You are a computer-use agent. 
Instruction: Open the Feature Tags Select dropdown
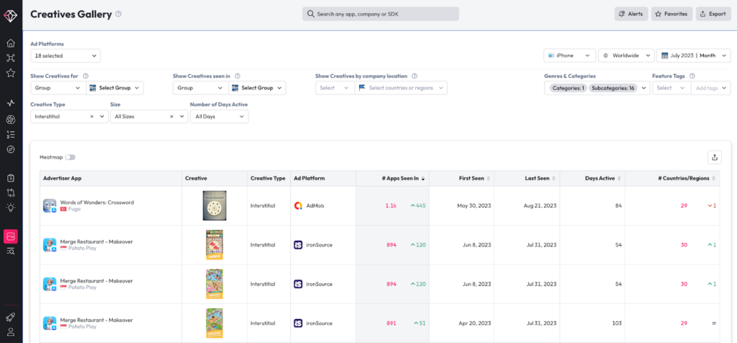672,88
